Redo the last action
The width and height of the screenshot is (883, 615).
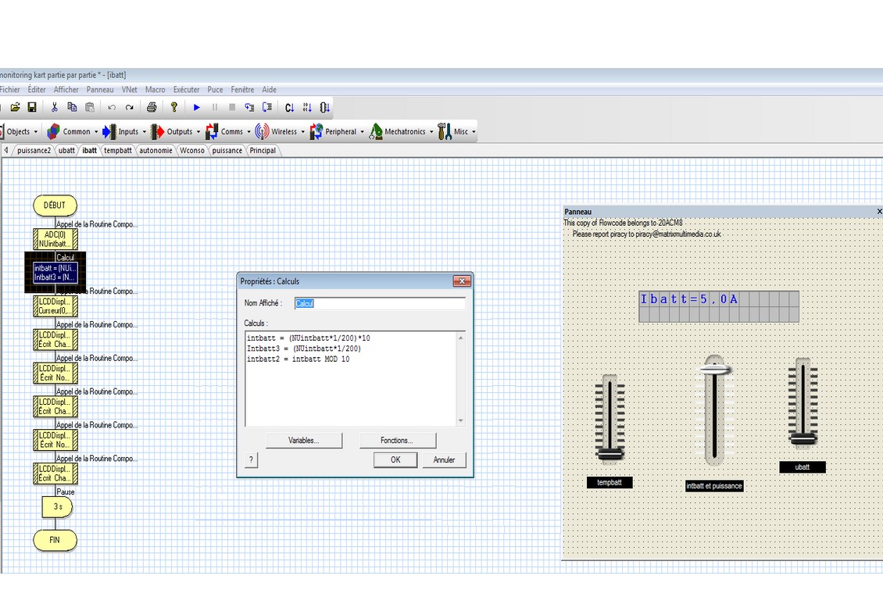(x=130, y=108)
